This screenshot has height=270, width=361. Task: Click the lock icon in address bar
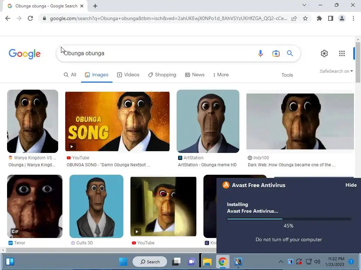[x=44, y=18]
